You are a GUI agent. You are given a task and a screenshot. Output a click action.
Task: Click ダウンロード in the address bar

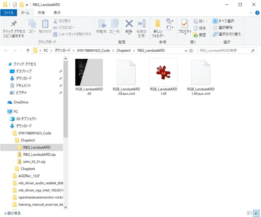(62, 51)
